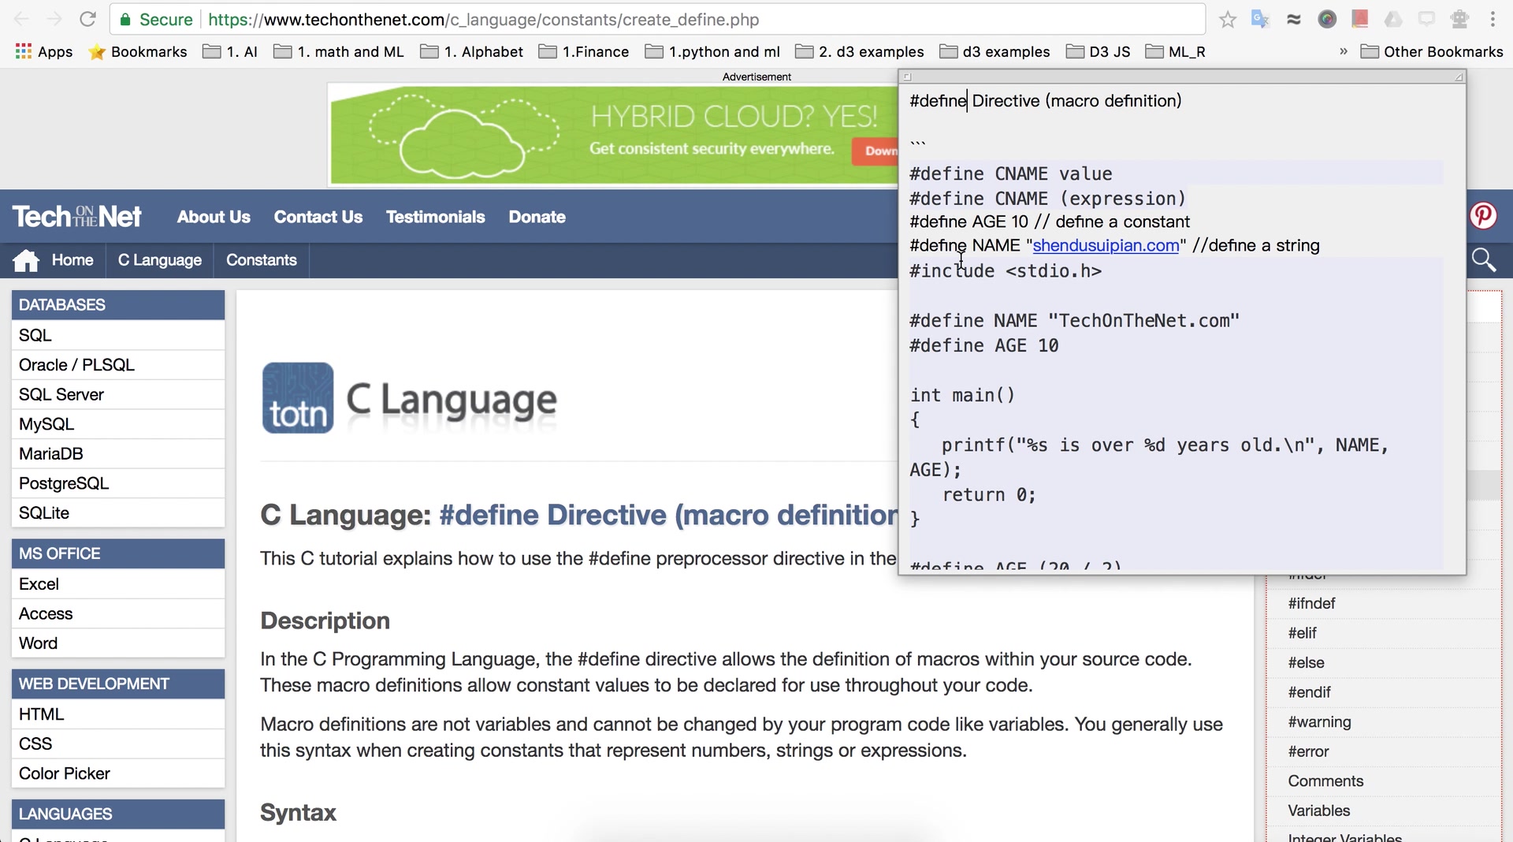Open the 1. math and ML folder

point(338,51)
